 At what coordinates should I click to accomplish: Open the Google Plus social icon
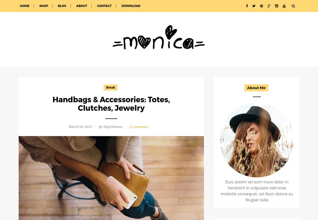tap(269, 6)
